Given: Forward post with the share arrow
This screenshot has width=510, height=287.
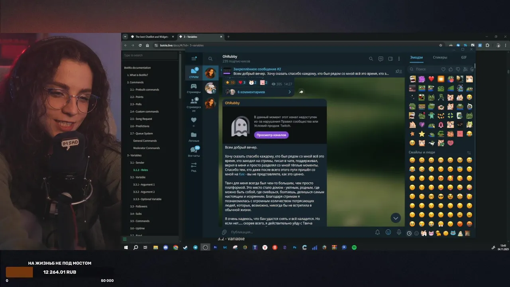Looking at the screenshot, I should coord(301,92).
